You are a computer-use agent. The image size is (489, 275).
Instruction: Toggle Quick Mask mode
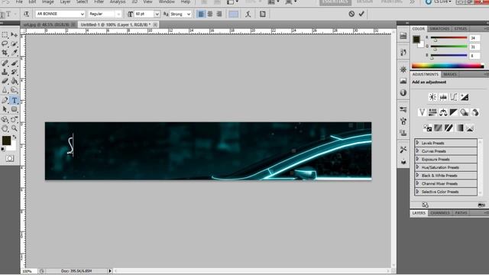point(10,158)
